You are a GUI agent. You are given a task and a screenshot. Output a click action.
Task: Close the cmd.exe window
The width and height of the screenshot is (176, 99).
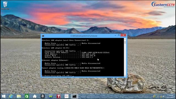point(123,35)
